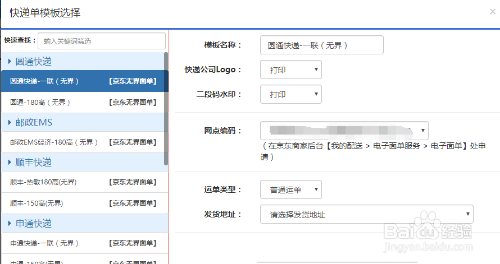500x264 pixels.
Task: Collapse the 顺丰快递 group triangle
Action: [10, 163]
